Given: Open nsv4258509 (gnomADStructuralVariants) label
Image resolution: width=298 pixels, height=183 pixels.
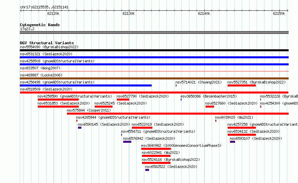Looking at the screenshot, I should tap(57, 61).
